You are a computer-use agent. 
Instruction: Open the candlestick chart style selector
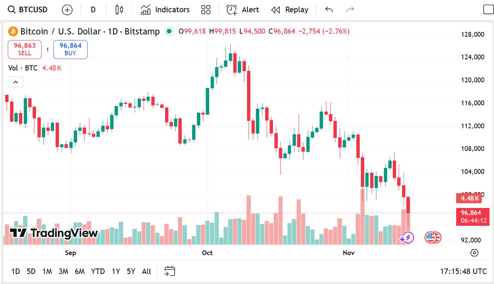[x=119, y=10]
